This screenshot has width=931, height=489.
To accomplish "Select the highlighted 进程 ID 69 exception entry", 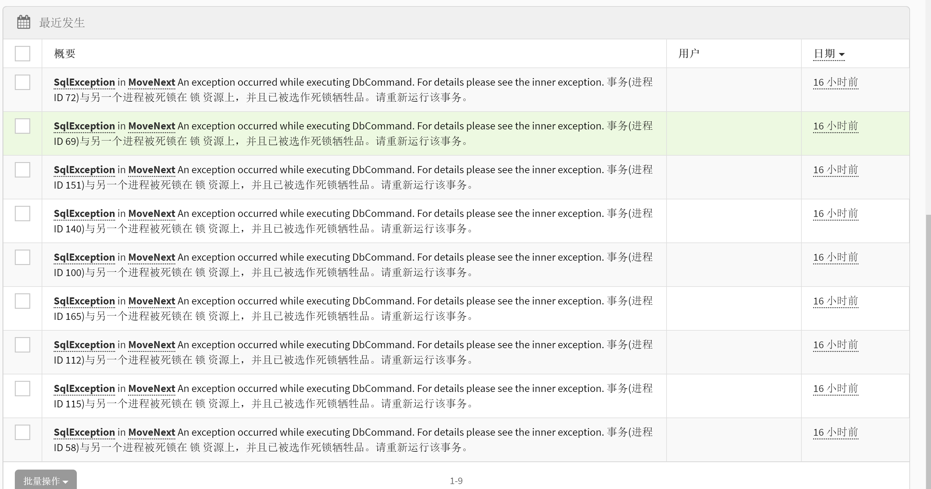I will point(84,126).
